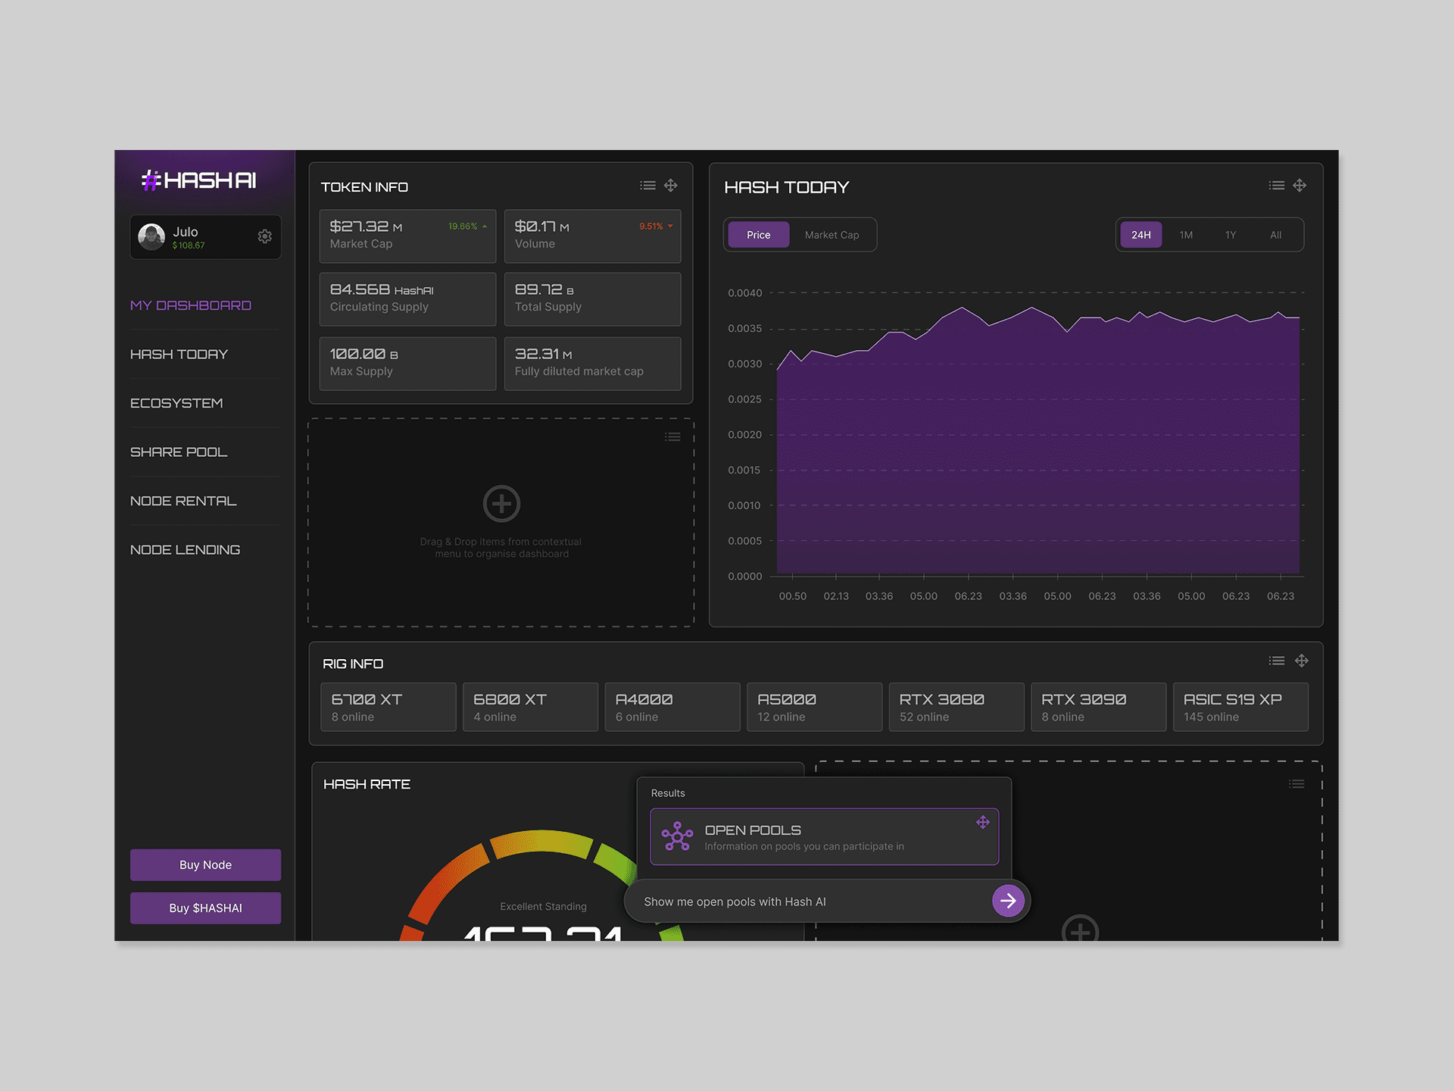
Task: Go to Hash Today sidebar item
Action: click(x=179, y=355)
